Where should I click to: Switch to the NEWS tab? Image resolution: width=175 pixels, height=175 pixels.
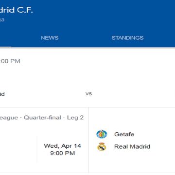(50, 38)
